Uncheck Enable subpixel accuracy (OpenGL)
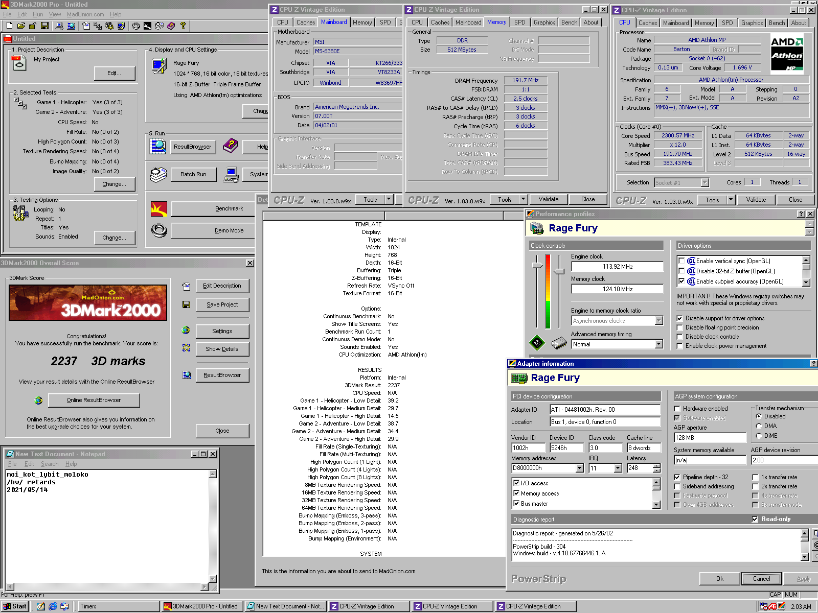 coord(681,281)
